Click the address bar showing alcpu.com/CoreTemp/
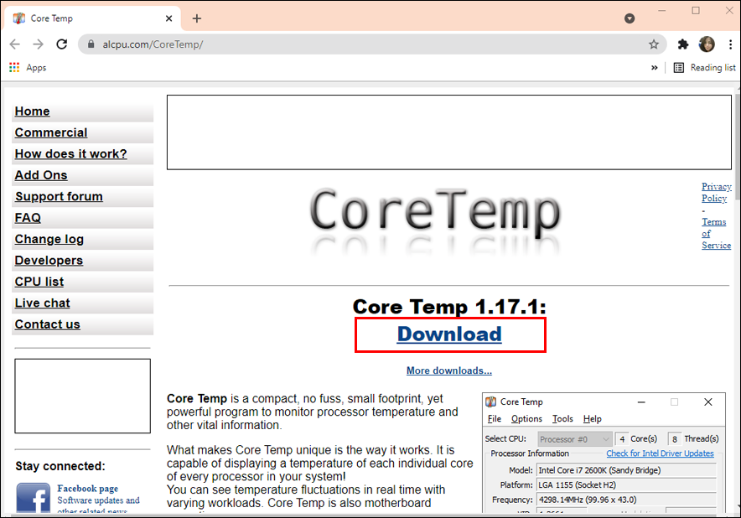The image size is (741, 518). [372, 44]
